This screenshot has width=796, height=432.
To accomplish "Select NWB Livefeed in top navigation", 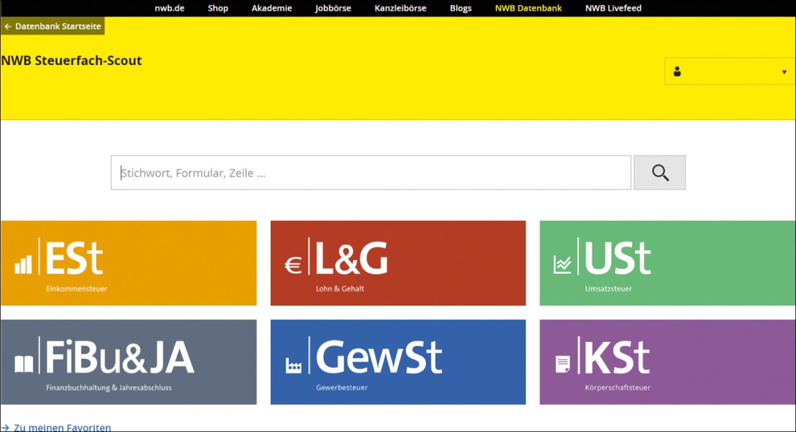I will (613, 9).
